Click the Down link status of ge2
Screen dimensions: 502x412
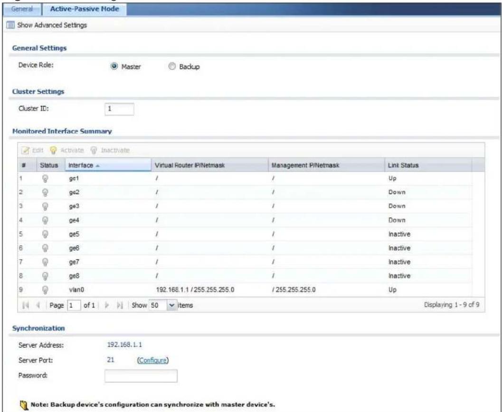pos(397,192)
